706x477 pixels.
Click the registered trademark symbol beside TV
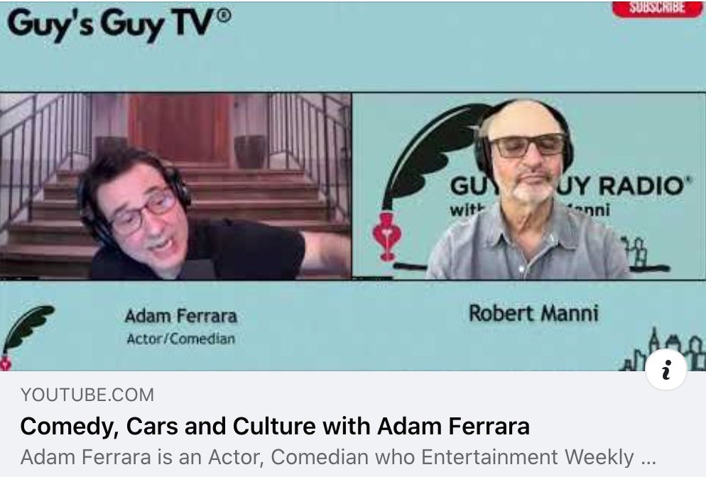(x=224, y=16)
